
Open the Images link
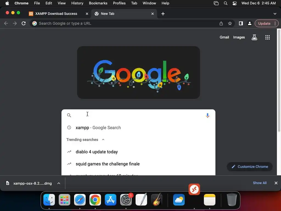click(x=239, y=37)
